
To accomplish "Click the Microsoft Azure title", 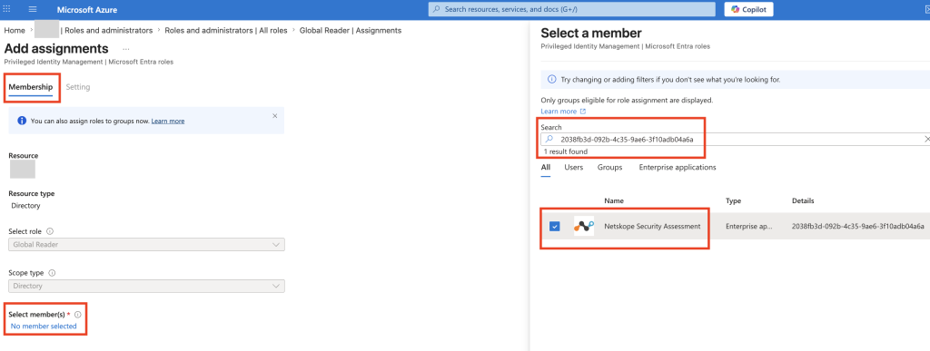I will [87, 10].
